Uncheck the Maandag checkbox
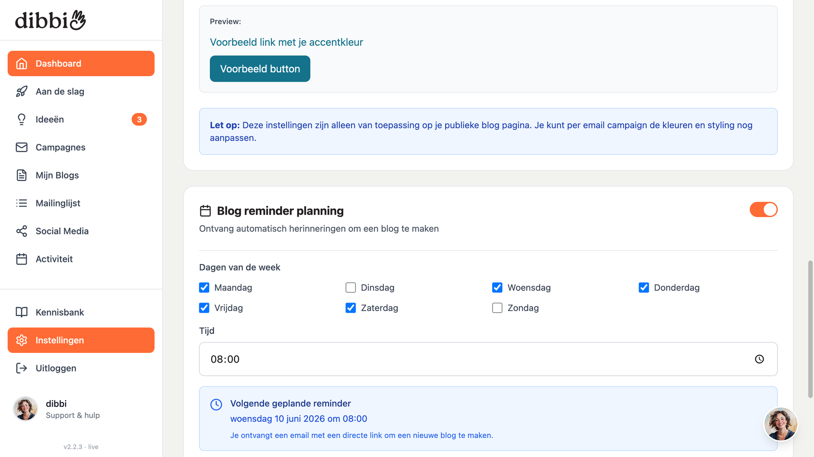This screenshot has width=814, height=457. tap(204, 288)
